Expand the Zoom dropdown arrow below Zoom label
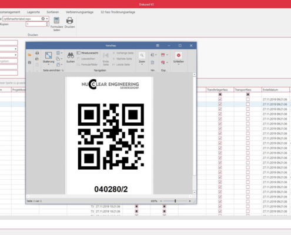The height and width of the screenshot is (235, 291). click(142, 65)
